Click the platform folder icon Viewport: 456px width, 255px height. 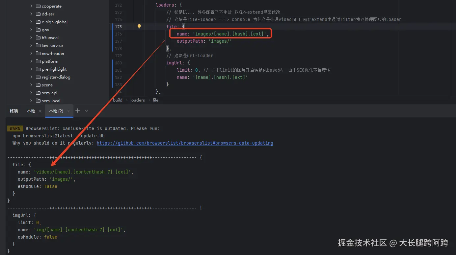[x=38, y=61]
